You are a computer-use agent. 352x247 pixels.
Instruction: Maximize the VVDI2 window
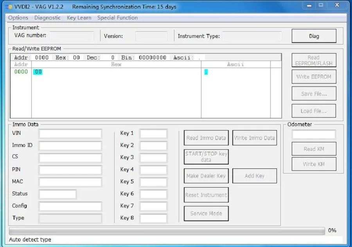[x=321, y=5]
